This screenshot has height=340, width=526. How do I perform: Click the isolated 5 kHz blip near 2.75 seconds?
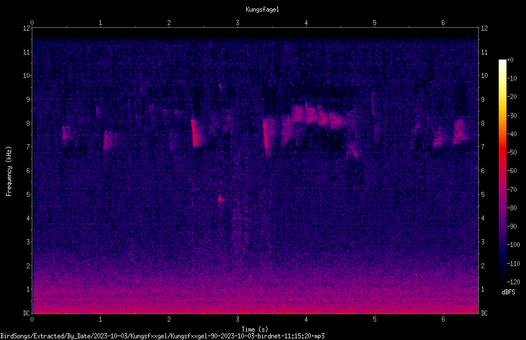(x=221, y=199)
